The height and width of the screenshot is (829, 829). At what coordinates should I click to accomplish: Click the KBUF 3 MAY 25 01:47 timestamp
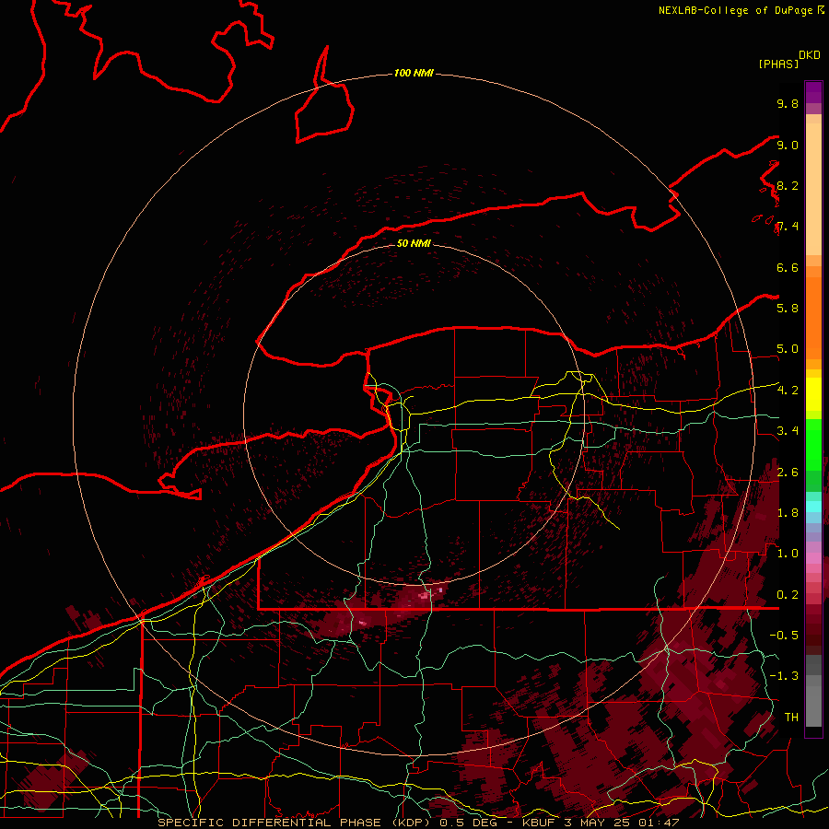pyautogui.click(x=601, y=823)
